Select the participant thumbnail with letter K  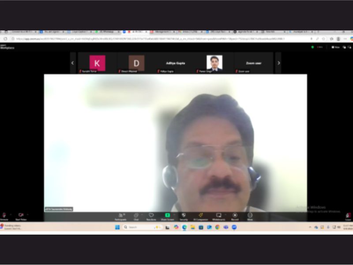(x=97, y=63)
